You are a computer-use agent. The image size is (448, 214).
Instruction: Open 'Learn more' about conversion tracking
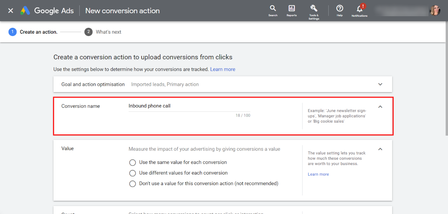pos(223,69)
